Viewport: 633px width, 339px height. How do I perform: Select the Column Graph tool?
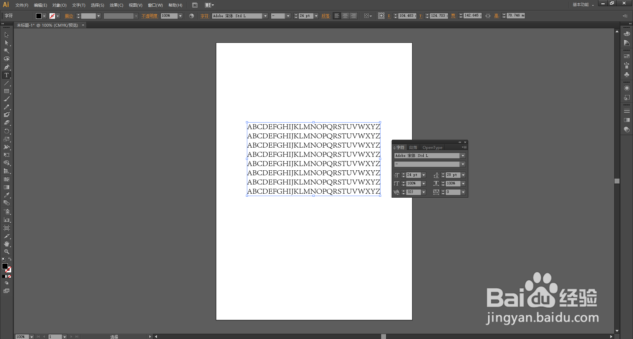(x=7, y=219)
